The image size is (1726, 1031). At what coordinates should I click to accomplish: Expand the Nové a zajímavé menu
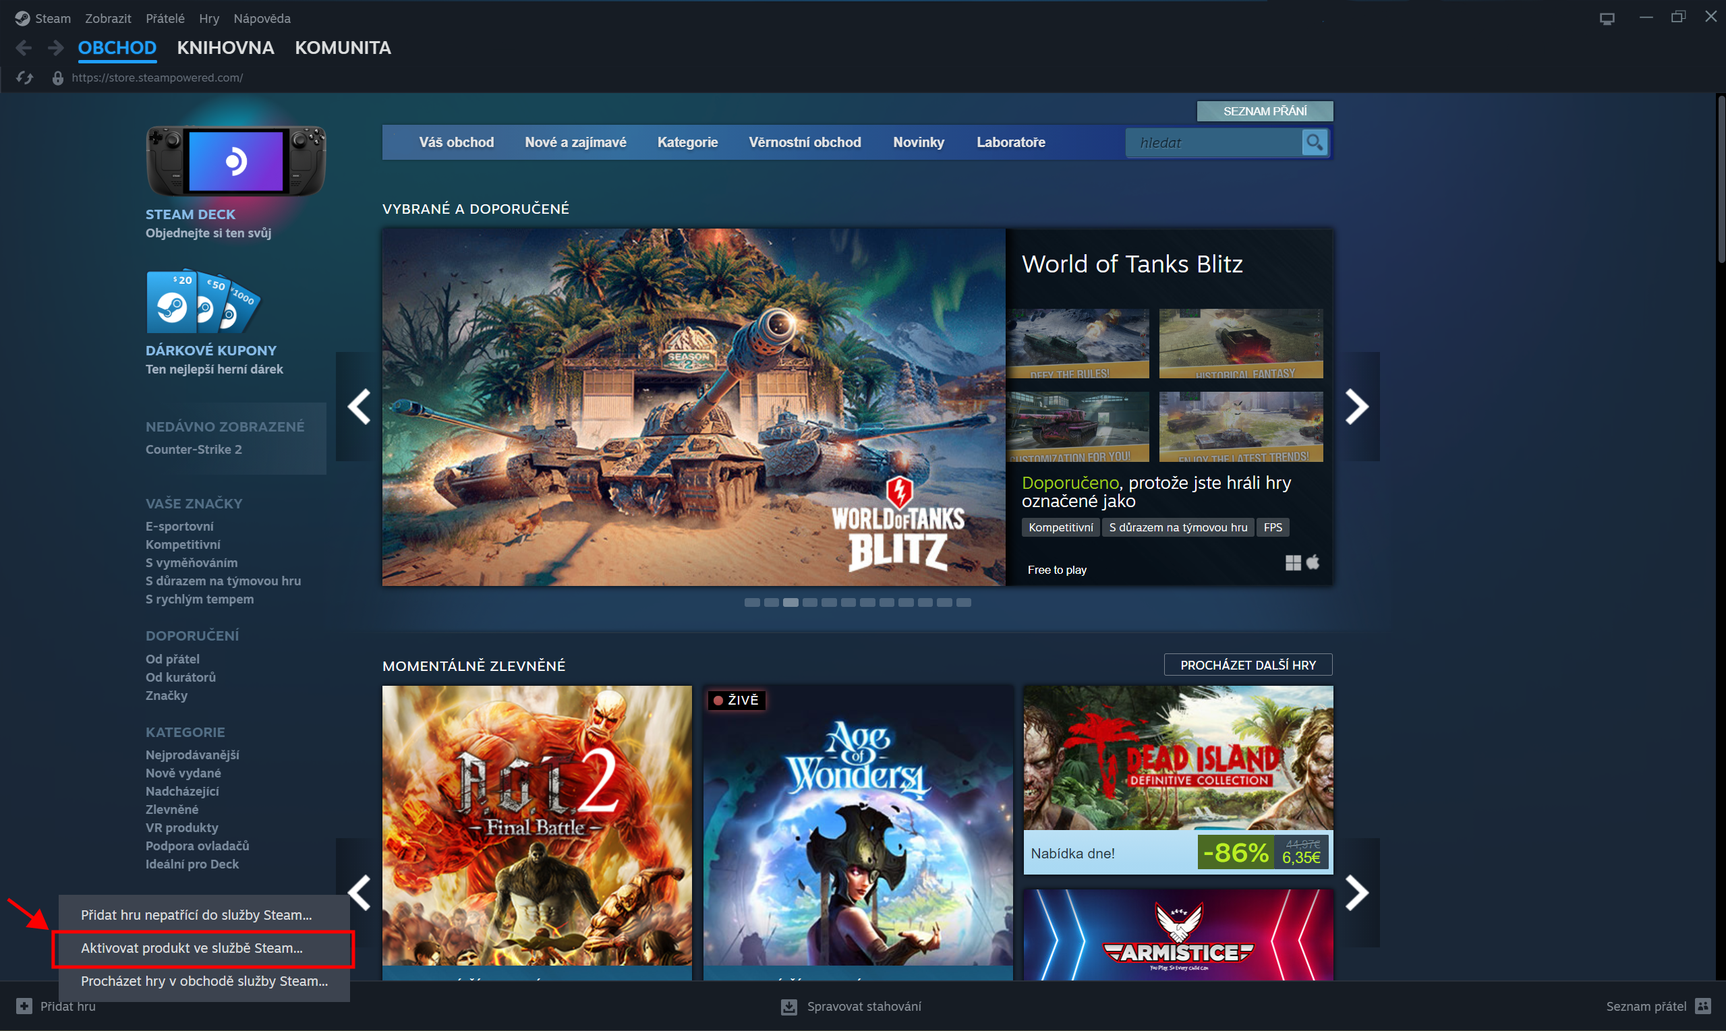point(575,142)
